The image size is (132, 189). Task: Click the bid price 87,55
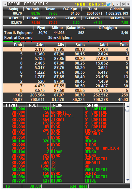click(x=59, y=86)
